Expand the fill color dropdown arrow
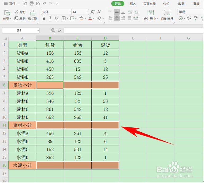This screenshot has width=204, height=183. pyautogui.click(x=85, y=19)
